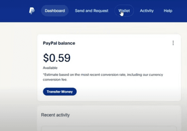Screen dimensions: 187x131
Task: Click the Transfer Money button
Action: coord(60,92)
